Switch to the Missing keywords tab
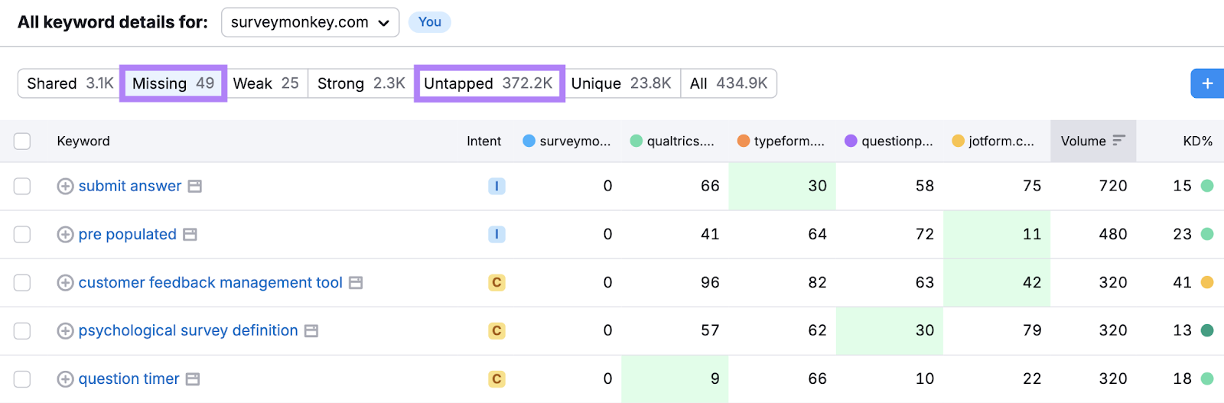 [173, 83]
